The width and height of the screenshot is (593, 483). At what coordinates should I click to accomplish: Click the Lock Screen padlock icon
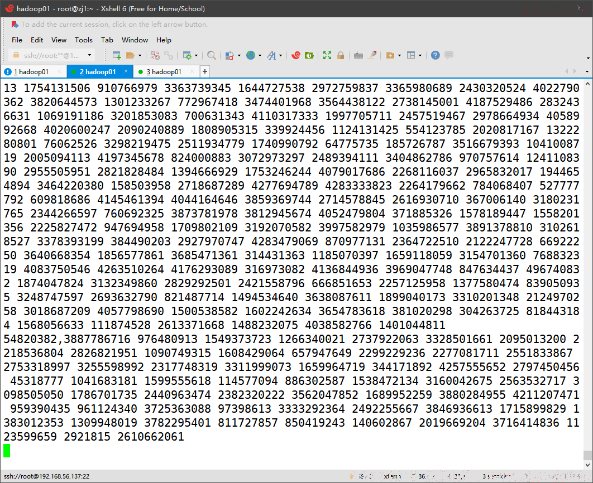341,56
